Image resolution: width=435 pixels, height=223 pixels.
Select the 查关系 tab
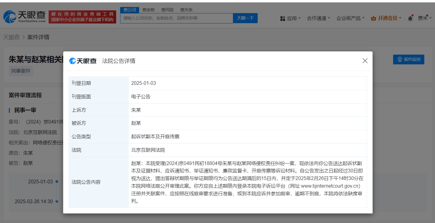click(x=186, y=9)
